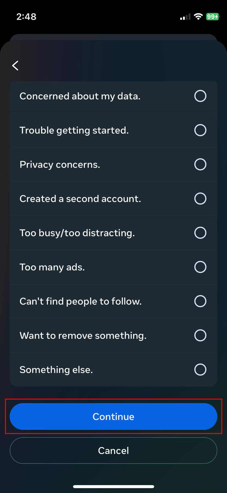
Task: Tap the 2:48 clock in status bar
Action: pos(26,17)
